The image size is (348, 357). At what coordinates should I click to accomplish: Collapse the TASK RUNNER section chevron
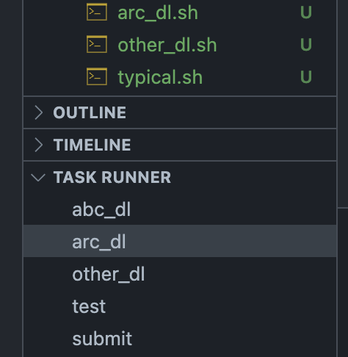pos(38,178)
